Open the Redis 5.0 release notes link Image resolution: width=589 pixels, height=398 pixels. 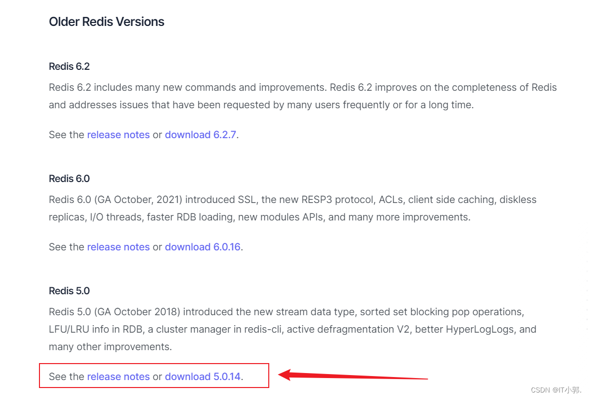(118, 377)
